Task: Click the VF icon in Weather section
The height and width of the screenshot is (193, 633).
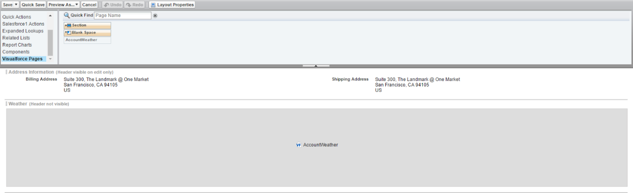Action: click(x=299, y=145)
